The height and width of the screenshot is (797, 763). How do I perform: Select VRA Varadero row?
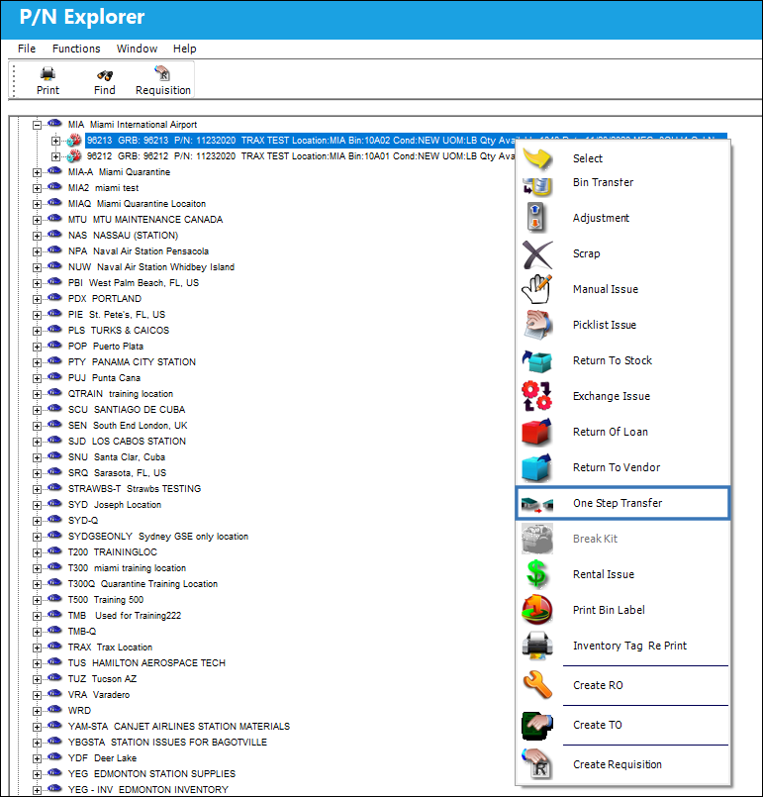tap(99, 695)
